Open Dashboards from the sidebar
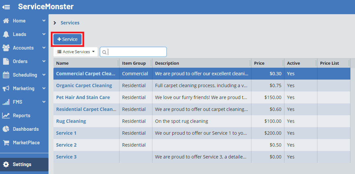This screenshot has height=174, width=355. [25, 129]
